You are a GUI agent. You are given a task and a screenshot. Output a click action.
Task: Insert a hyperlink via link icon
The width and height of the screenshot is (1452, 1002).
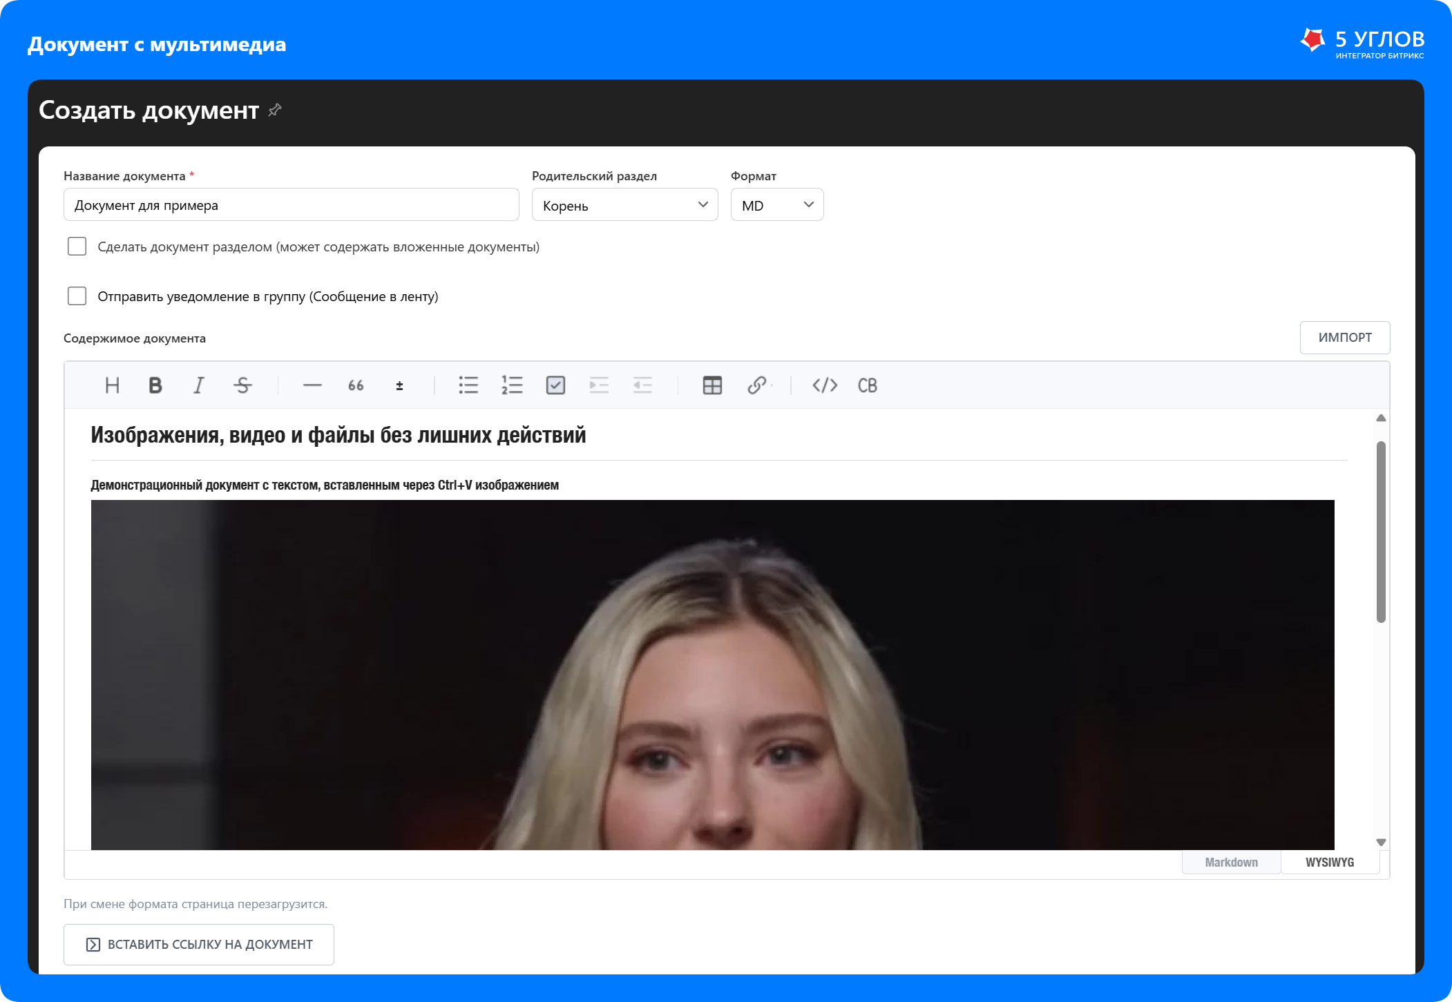(756, 385)
